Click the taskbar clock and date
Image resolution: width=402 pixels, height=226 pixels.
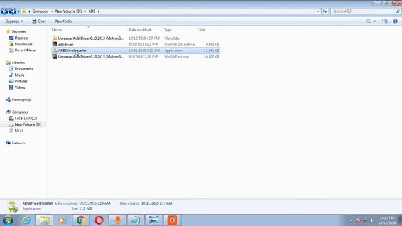pos(387,220)
